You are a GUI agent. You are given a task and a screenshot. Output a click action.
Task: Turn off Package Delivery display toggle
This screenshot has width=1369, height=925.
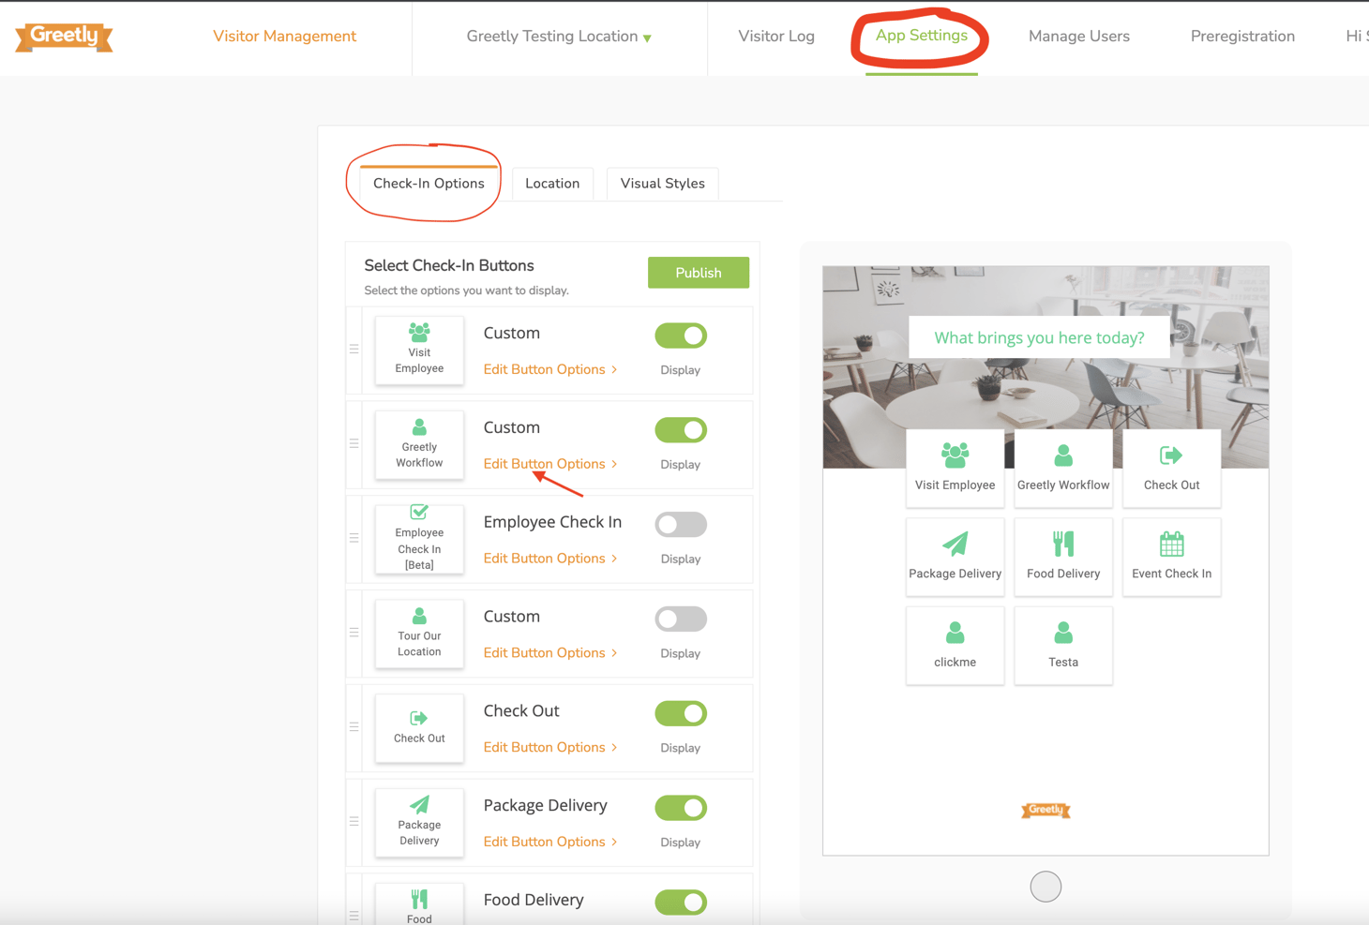[681, 808]
